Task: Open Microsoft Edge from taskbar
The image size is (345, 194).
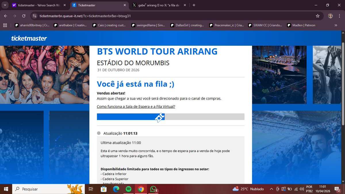Action: coord(116,189)
